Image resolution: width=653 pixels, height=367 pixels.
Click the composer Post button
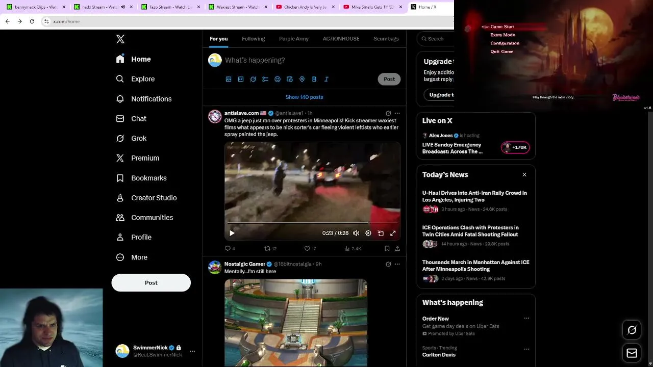389,79
